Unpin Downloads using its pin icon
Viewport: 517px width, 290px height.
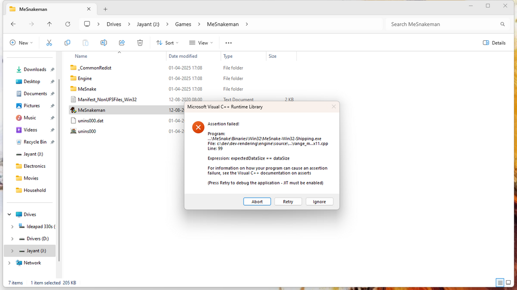coord(52,70)
